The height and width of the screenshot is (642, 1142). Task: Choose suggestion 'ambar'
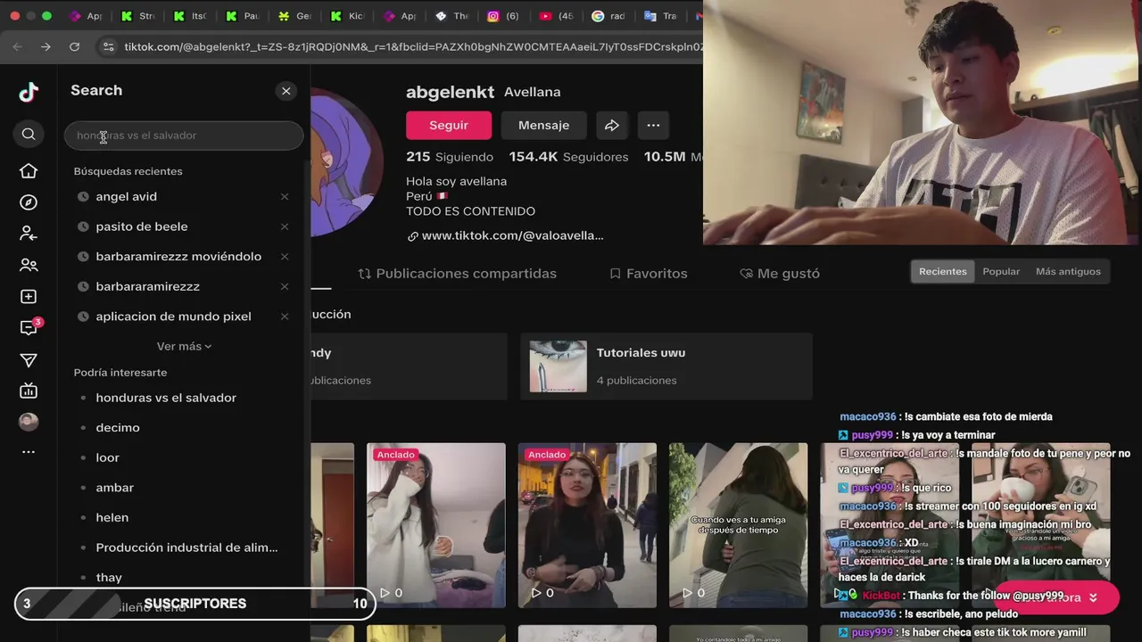(x=114, y=488)
